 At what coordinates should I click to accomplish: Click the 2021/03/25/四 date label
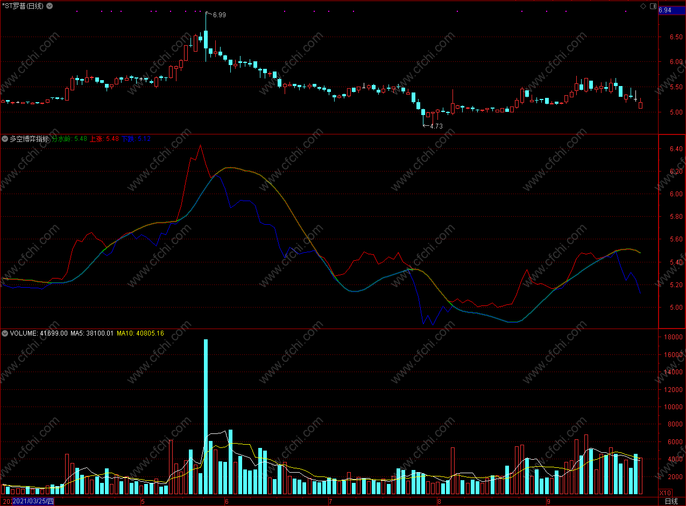(33, 501)
